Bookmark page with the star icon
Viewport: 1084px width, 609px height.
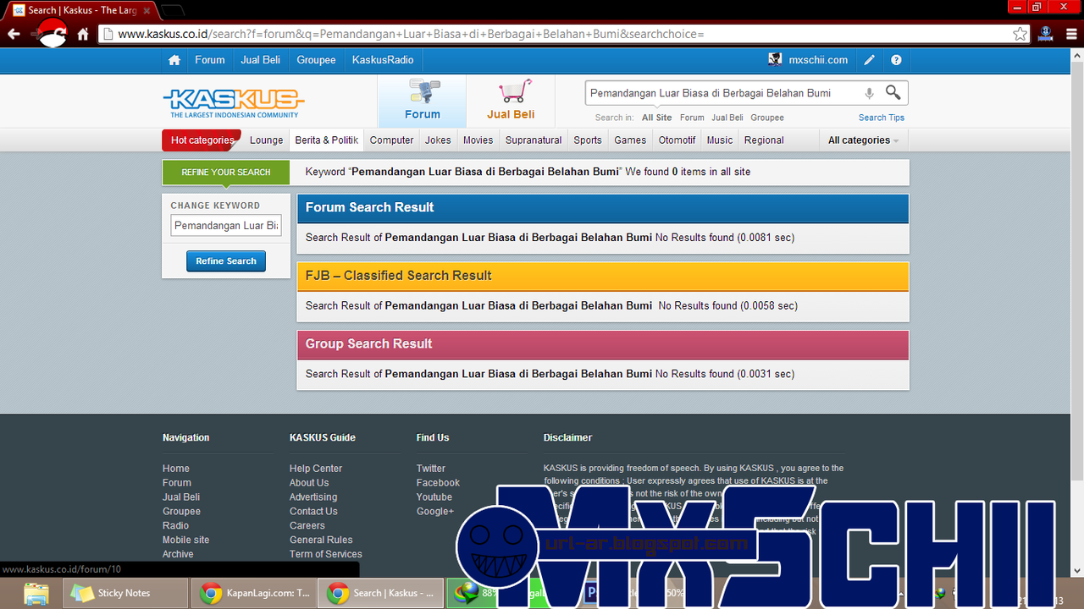pos(1020,34)
